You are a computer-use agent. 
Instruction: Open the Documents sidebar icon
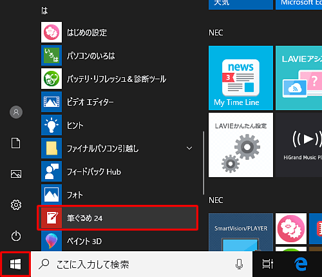[16, 143]
